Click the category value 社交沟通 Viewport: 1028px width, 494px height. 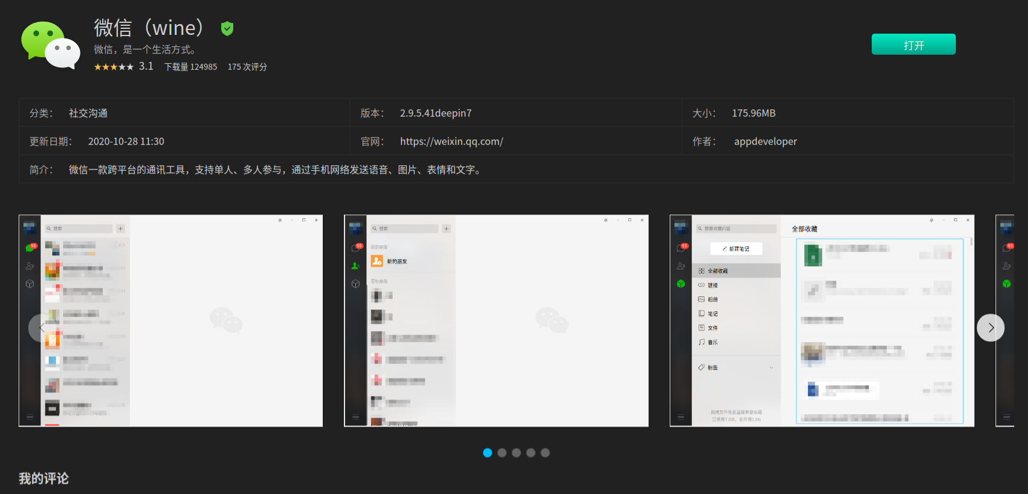click(x=88, y=113)
